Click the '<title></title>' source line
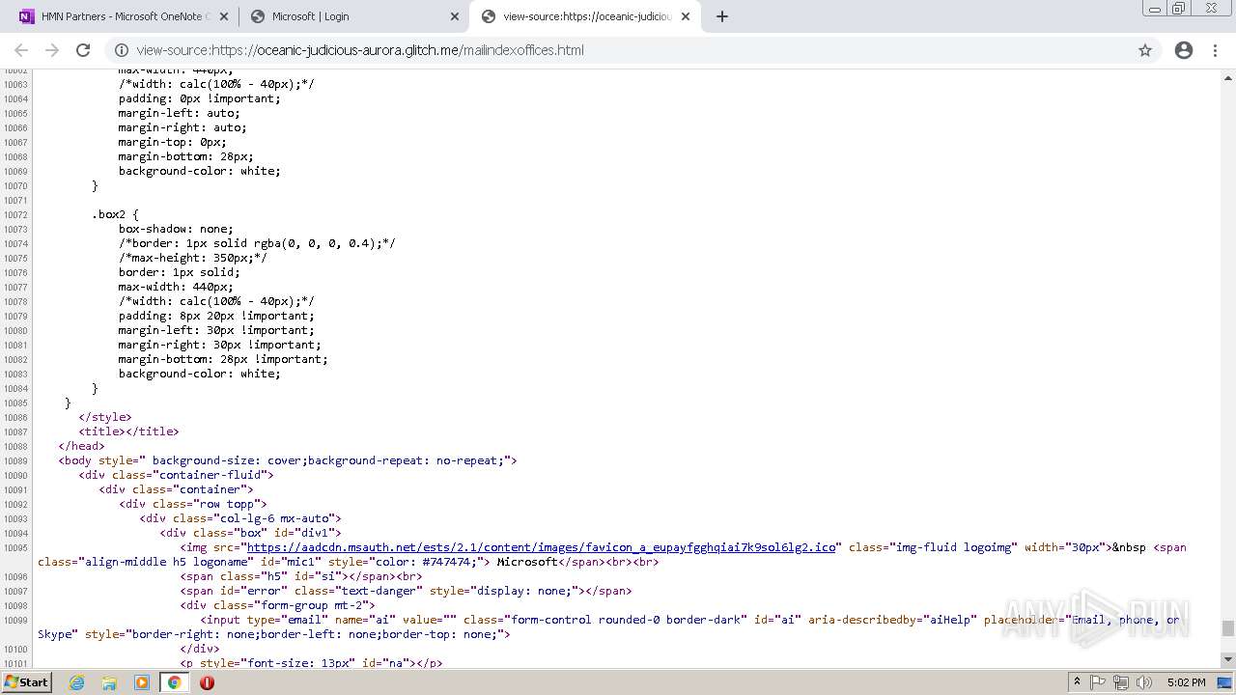 (x=129, y=431)
